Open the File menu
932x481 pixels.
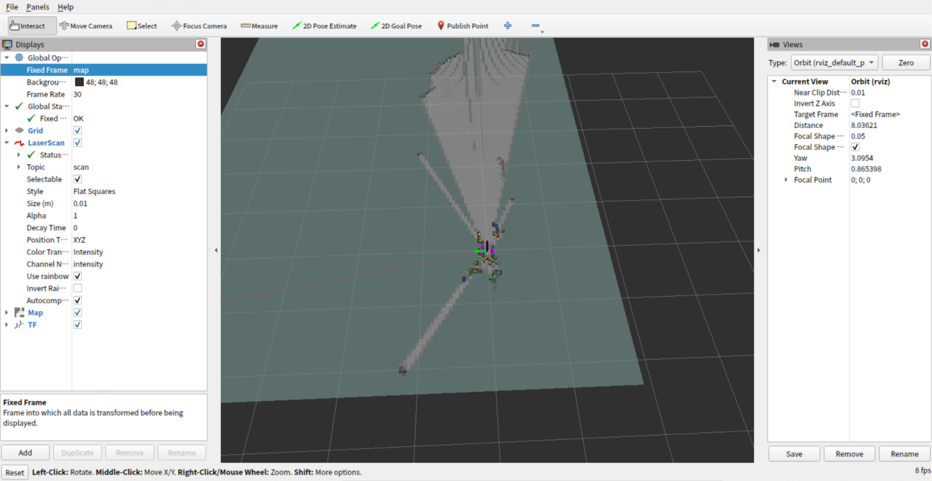(x=12, y=7)
